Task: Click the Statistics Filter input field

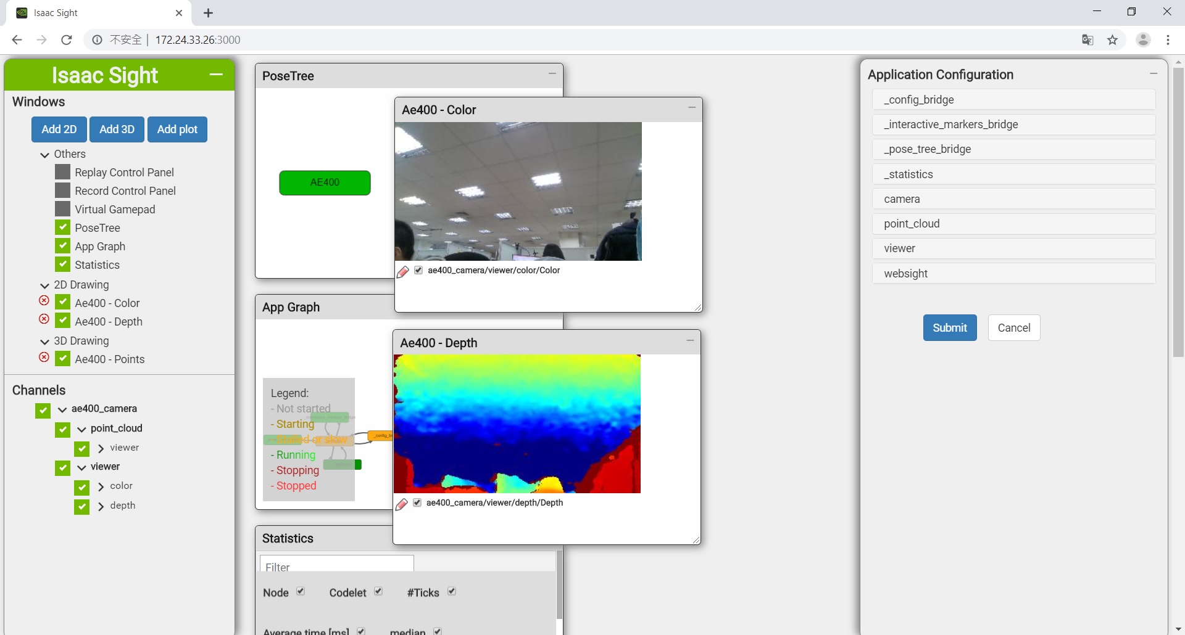Action: (336, 564)
